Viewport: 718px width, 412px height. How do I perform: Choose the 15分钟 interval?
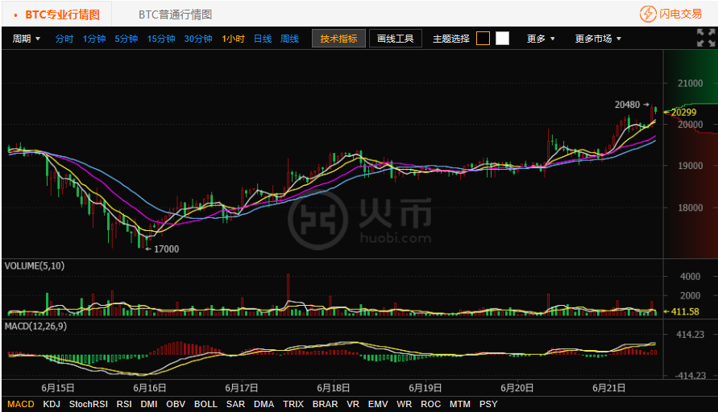(160, 39)
